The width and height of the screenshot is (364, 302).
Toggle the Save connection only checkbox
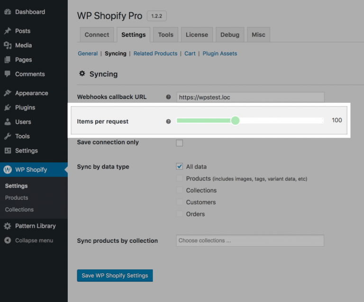pyautogui.click(x=180, y=143)
